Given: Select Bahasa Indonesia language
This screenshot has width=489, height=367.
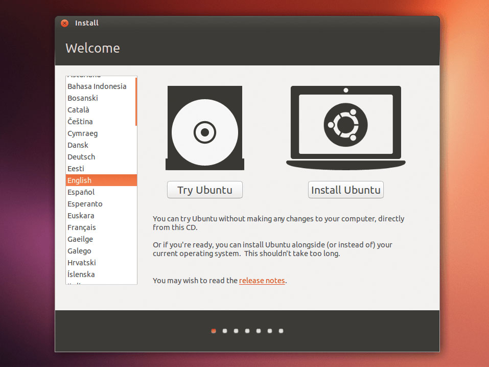Looking at the screenshot, I should [101, 86].
